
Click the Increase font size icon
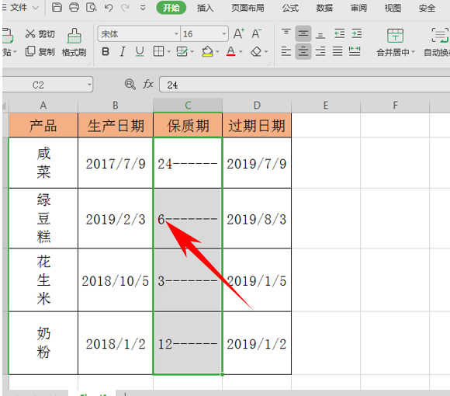(239, 33)
